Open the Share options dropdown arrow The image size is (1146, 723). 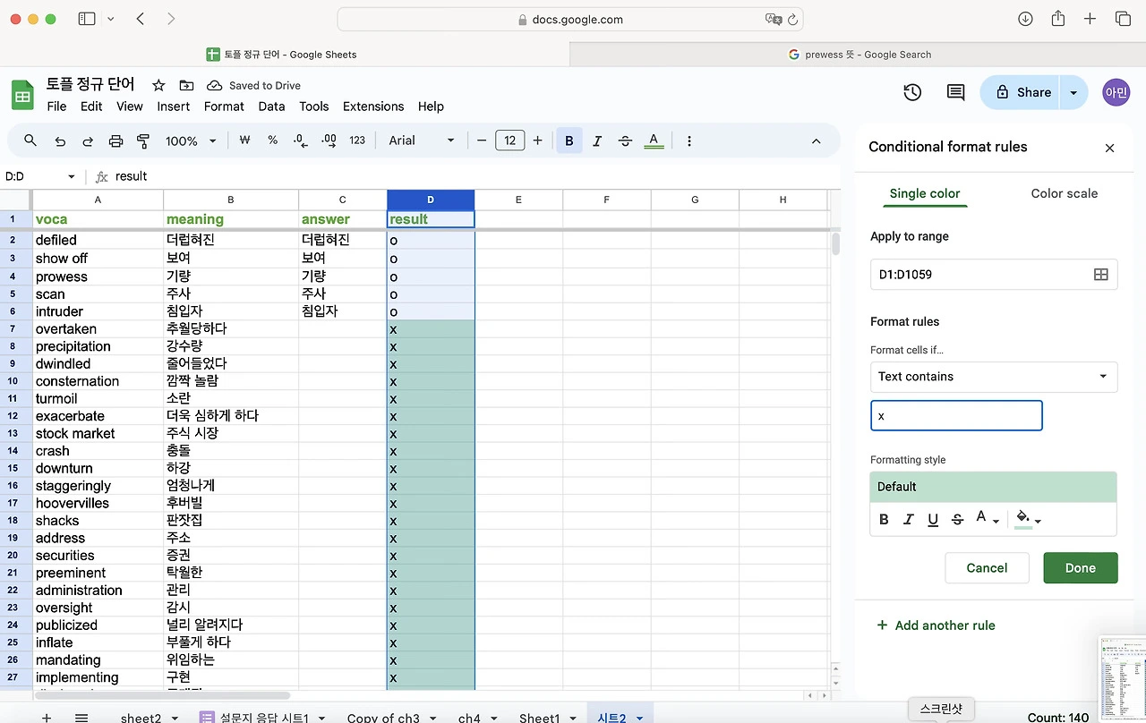tap(1073, 92)
